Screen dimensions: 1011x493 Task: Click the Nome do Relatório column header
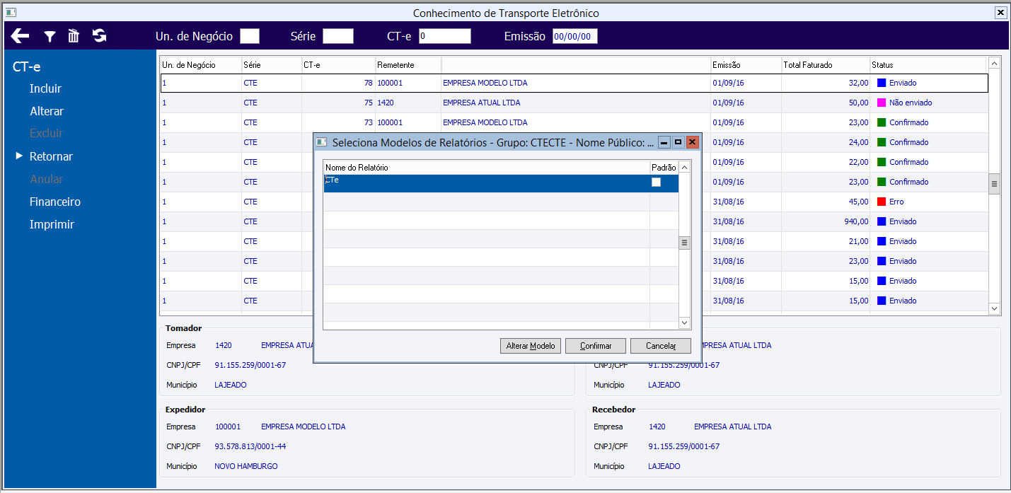(x=487, y=168)
